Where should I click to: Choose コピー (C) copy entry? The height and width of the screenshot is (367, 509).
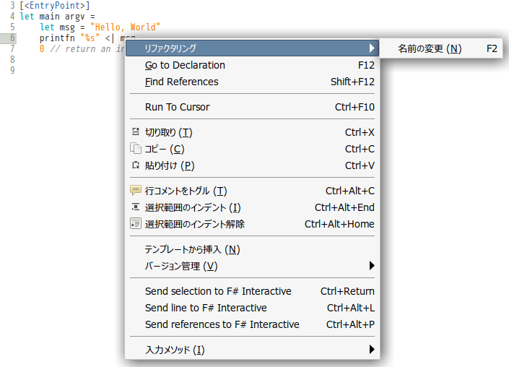pyautogui.click(x=252, y=149)
